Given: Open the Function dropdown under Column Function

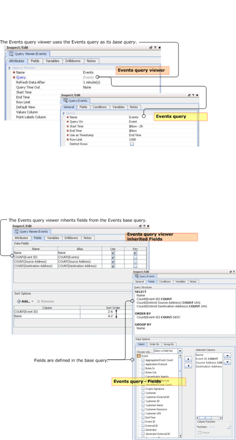Looking at the screenshot, I should [228, 427].
